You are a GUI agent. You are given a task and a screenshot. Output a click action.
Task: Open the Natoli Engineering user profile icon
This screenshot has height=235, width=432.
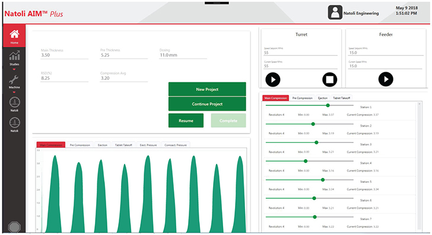(335, 12)
